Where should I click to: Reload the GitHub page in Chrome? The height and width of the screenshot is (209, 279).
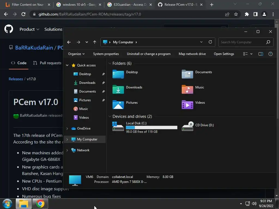pos(23,14)
